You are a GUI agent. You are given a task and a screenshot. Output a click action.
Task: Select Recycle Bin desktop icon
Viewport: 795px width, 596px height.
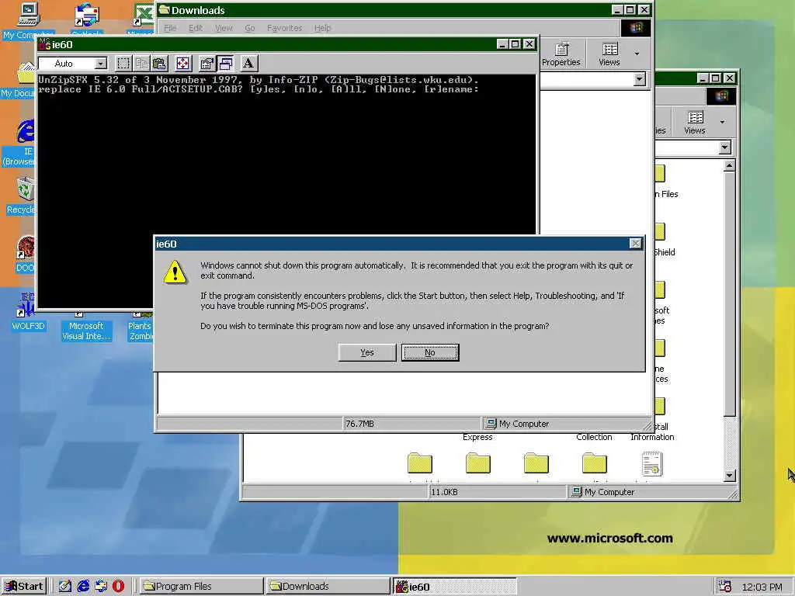tap(21, 195)
